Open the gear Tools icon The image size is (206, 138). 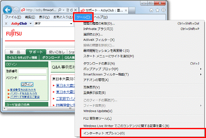pyautogui.click(x=163, y=10)
